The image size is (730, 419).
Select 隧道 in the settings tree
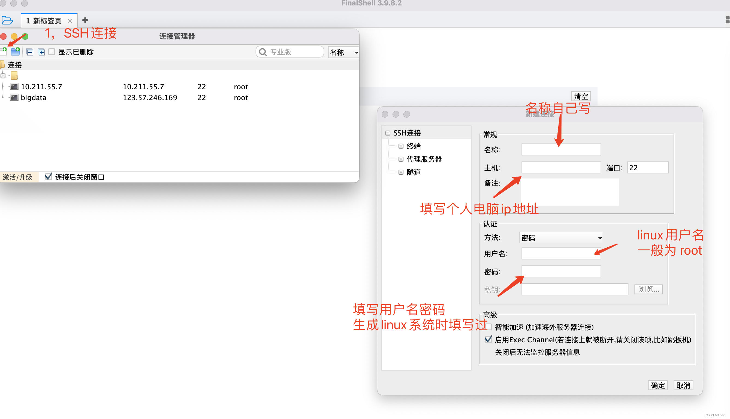click(x=414, y=172)
